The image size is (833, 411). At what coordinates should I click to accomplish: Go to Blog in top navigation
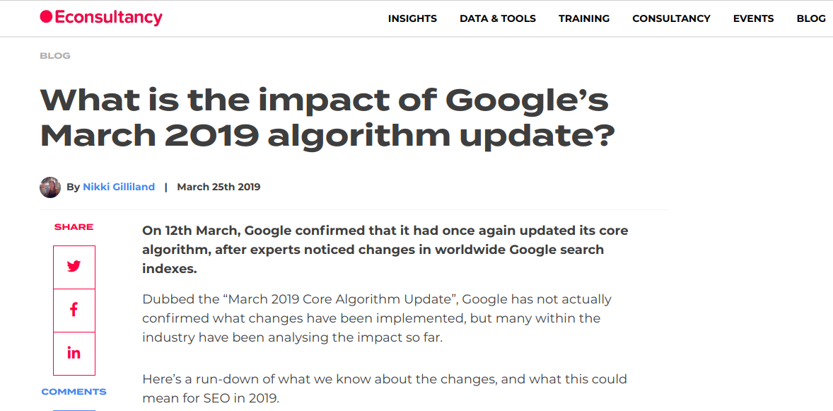[x=810, y=18]
